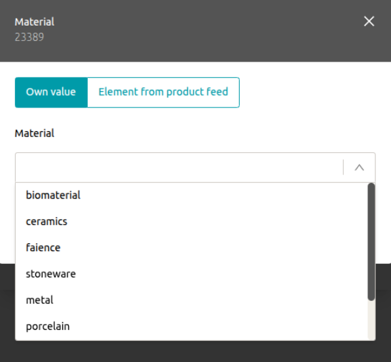Click the Material title in the dialog header
This screenshot has height=362, width=391.
point(35,22)
